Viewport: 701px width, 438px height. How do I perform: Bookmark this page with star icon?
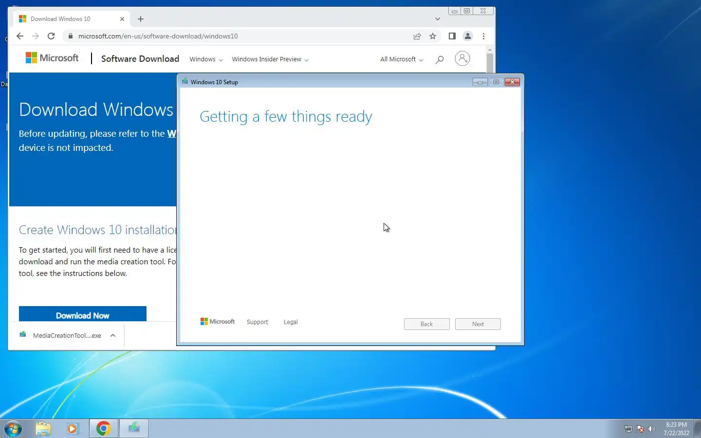[433, 36]
